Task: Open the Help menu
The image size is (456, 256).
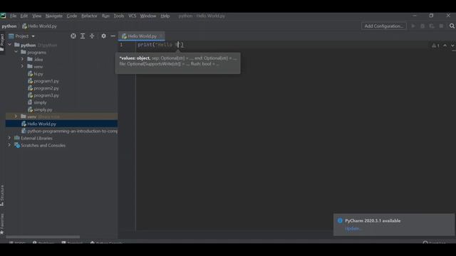Action: [165, 16]
